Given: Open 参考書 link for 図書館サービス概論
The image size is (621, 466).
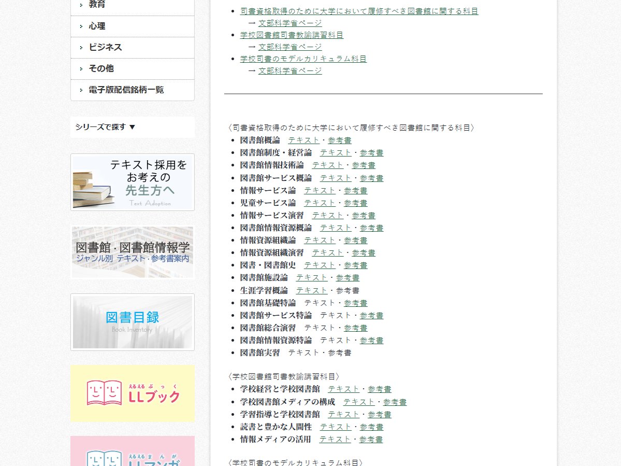Looking at the screenshot, I should [x=371, y=178].
